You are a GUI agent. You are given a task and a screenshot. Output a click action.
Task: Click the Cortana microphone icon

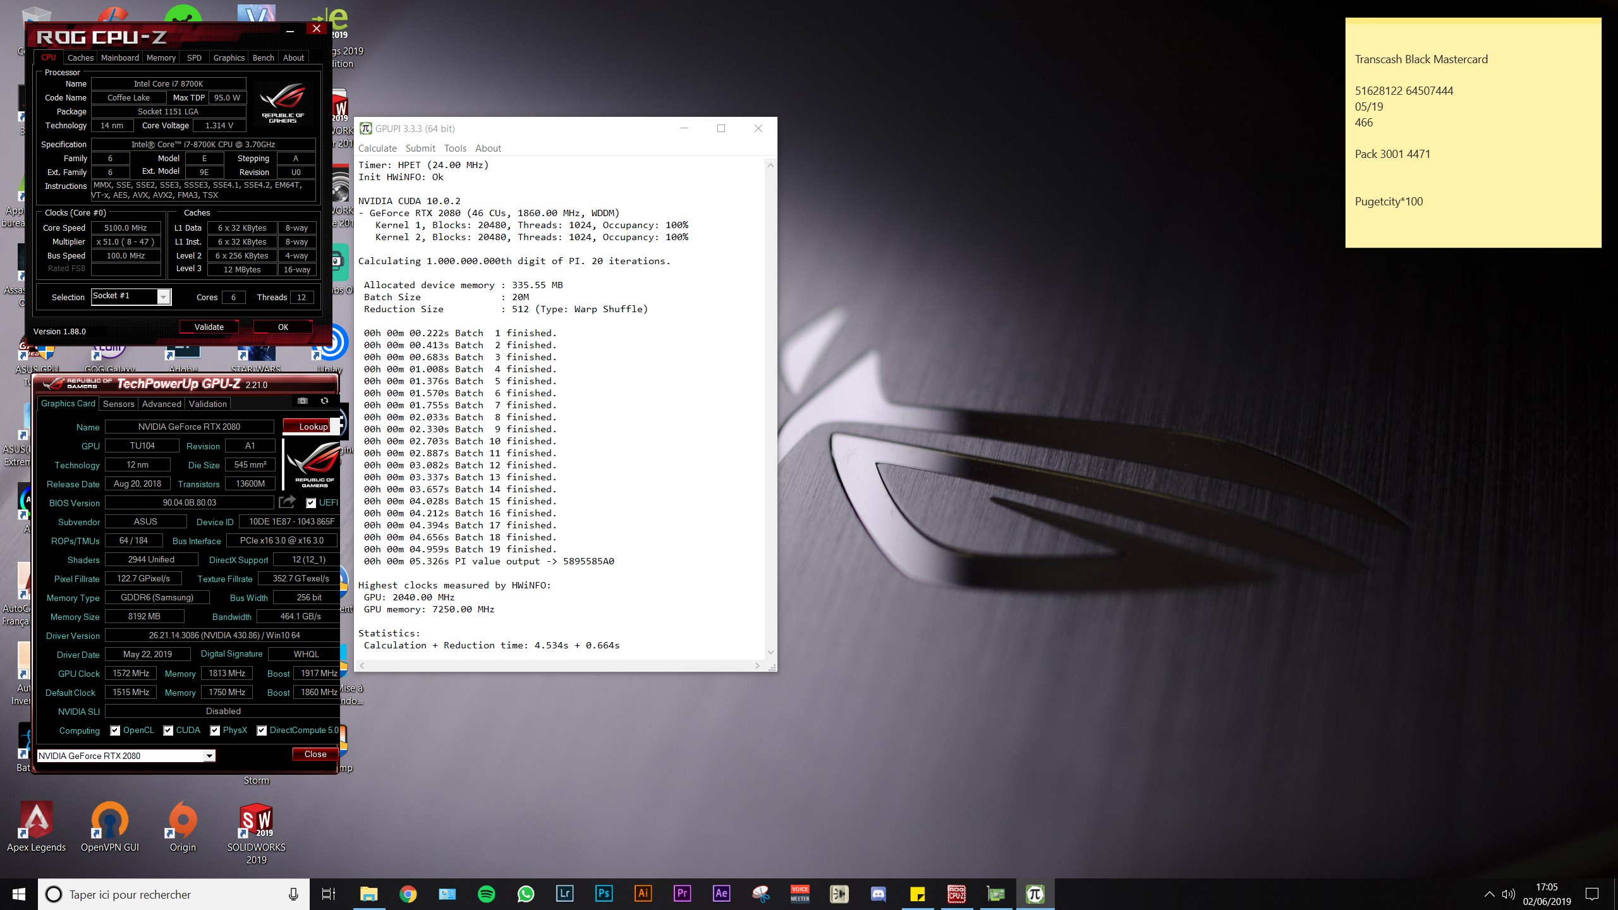tap(293, 894)
